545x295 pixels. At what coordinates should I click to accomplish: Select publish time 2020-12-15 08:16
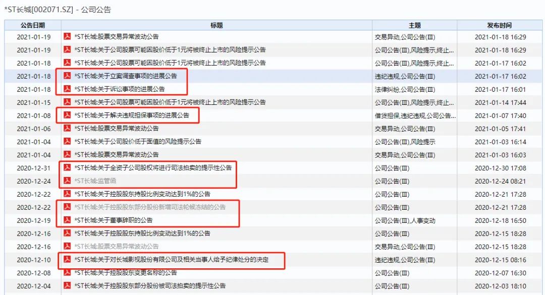coord(501,260)
